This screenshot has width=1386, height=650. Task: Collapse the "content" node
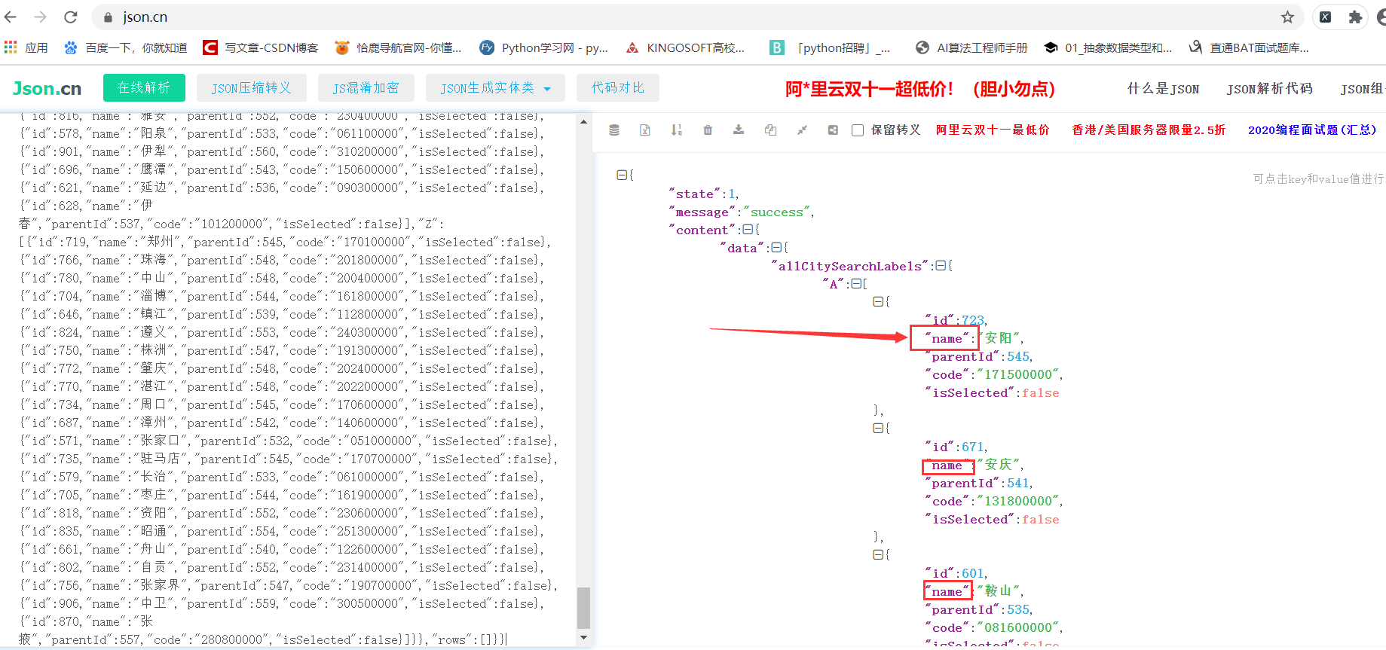(748, 229)
